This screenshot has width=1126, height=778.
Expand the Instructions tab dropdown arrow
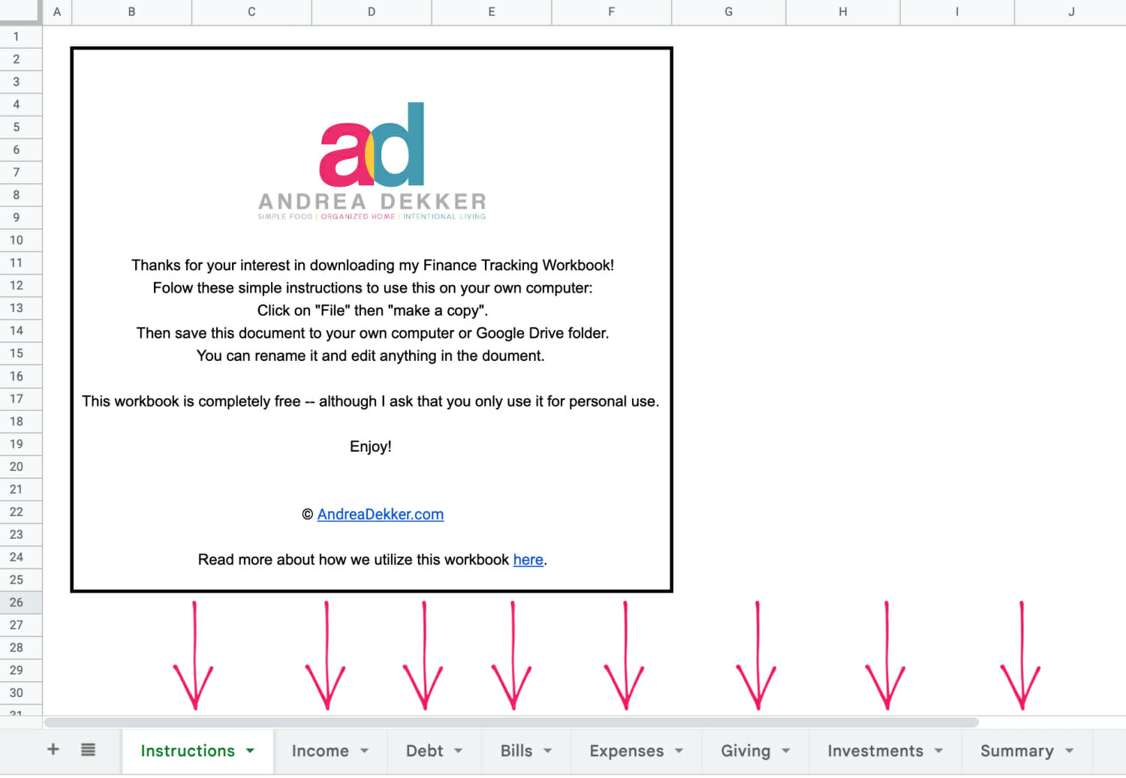click(x=250, y=750)
